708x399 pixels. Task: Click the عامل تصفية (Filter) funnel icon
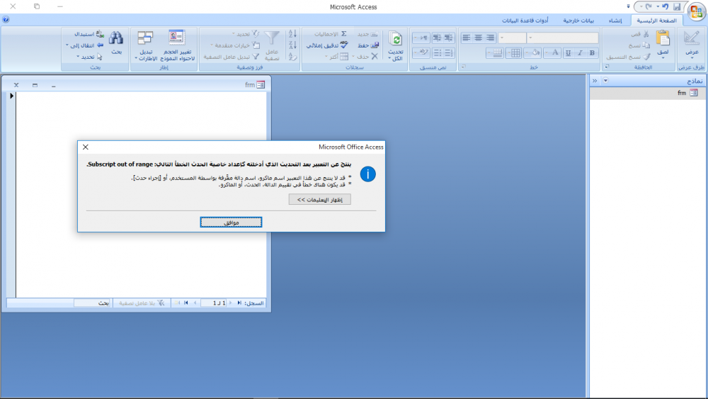272,38
